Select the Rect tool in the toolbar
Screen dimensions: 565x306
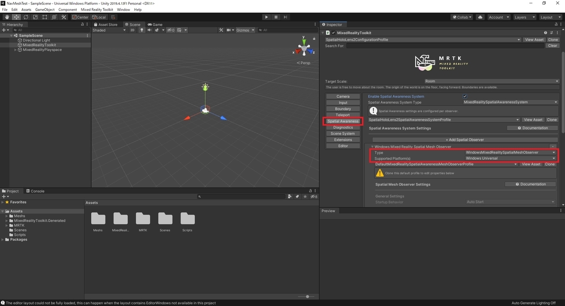click(44, 17)
